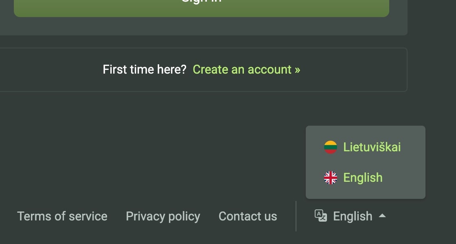Click the vertical divider before the language selector
Screen dimensions: 456x244
(296, 216)
